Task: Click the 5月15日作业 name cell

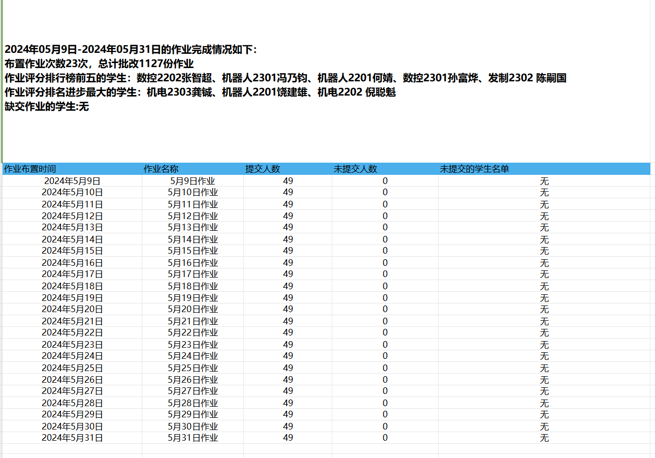Action: [x=193, y=251]
